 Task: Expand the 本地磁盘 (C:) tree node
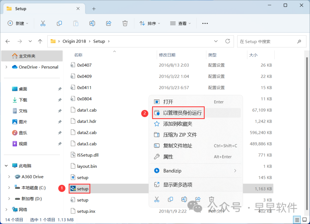[x=9, y=188]
